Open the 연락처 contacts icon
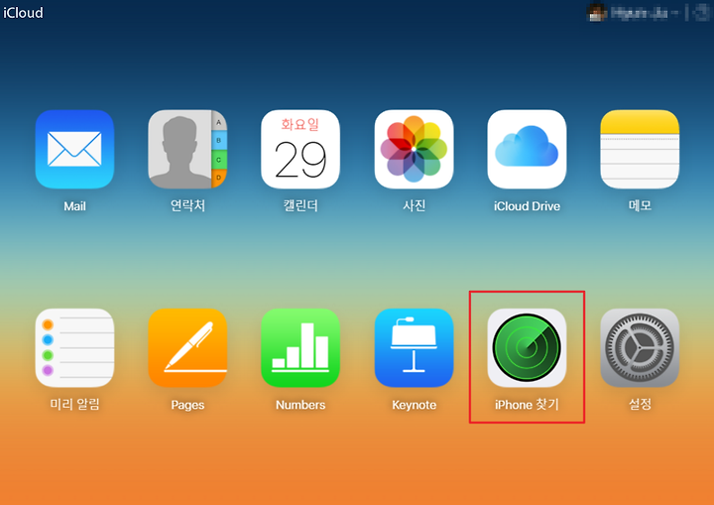 [x=187, y=149]
